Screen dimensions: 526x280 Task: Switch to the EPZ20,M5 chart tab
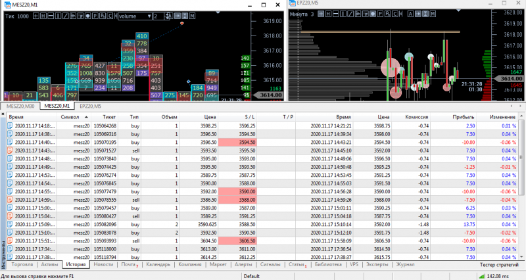click(90, 106)
